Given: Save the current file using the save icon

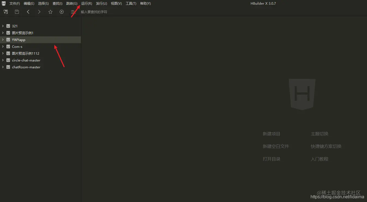Looking at the screenshot, I should tap(17, 12).
